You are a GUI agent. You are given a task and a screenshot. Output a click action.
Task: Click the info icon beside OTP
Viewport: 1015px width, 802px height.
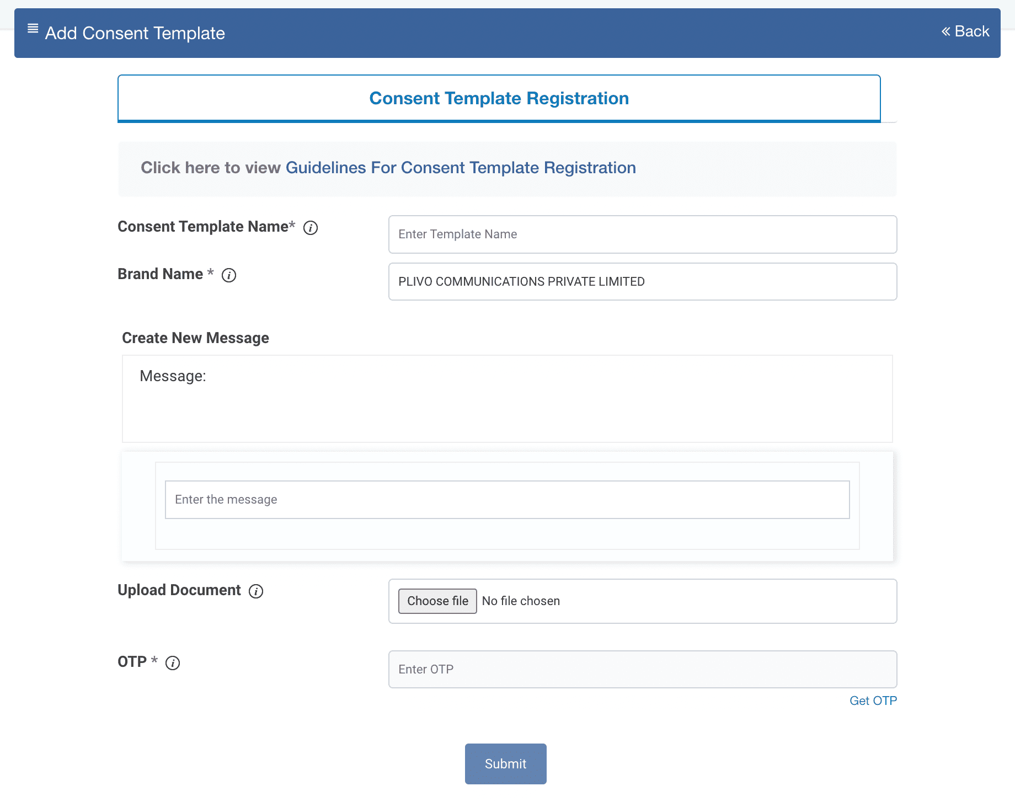click(x=172, y=663)
